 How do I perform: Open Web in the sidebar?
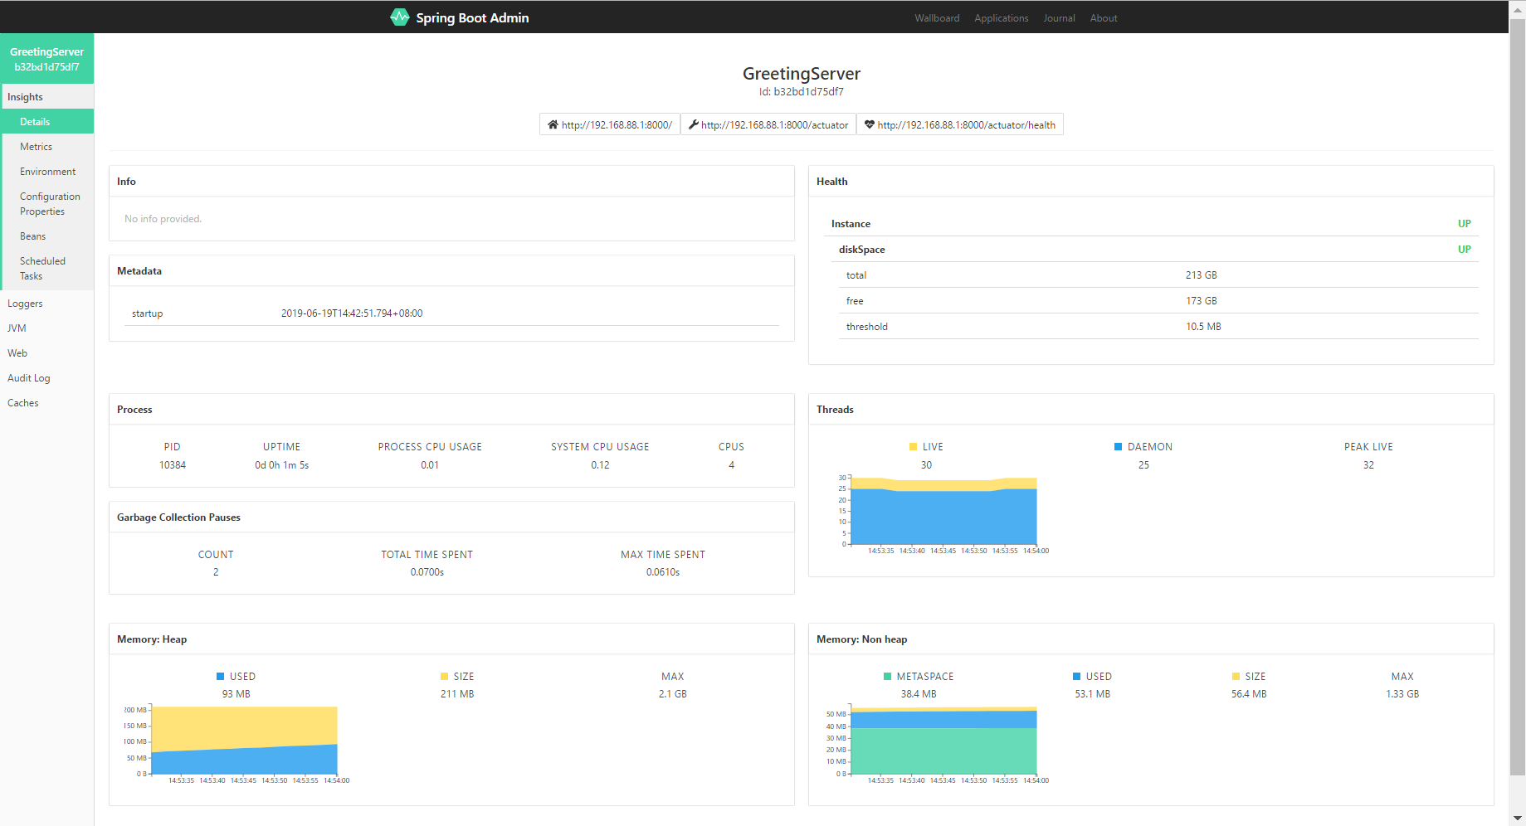(46, 353)
